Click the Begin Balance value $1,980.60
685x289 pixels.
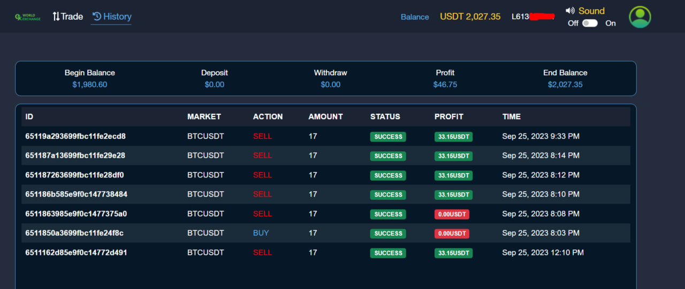click(90, 84)
